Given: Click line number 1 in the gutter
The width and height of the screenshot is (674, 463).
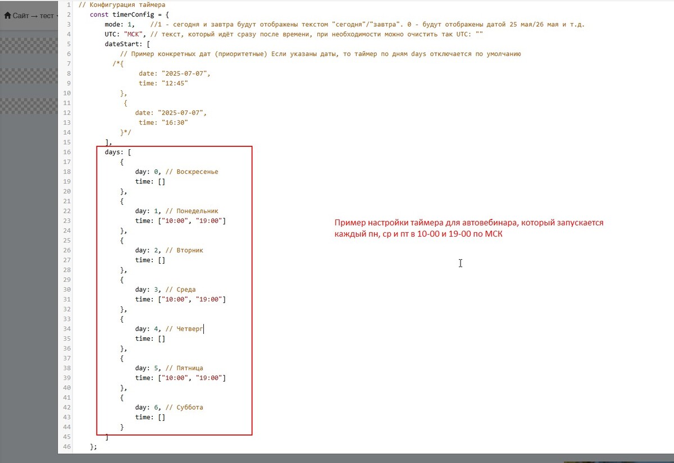Looking at the screenshot, I should pos(68,5).
